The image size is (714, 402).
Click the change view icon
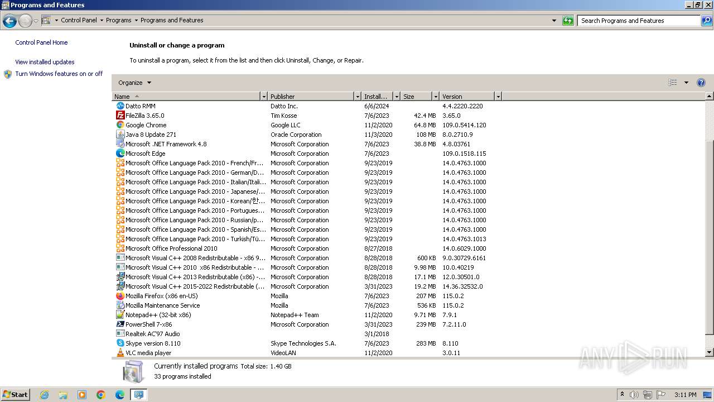(x=673, y=83)
